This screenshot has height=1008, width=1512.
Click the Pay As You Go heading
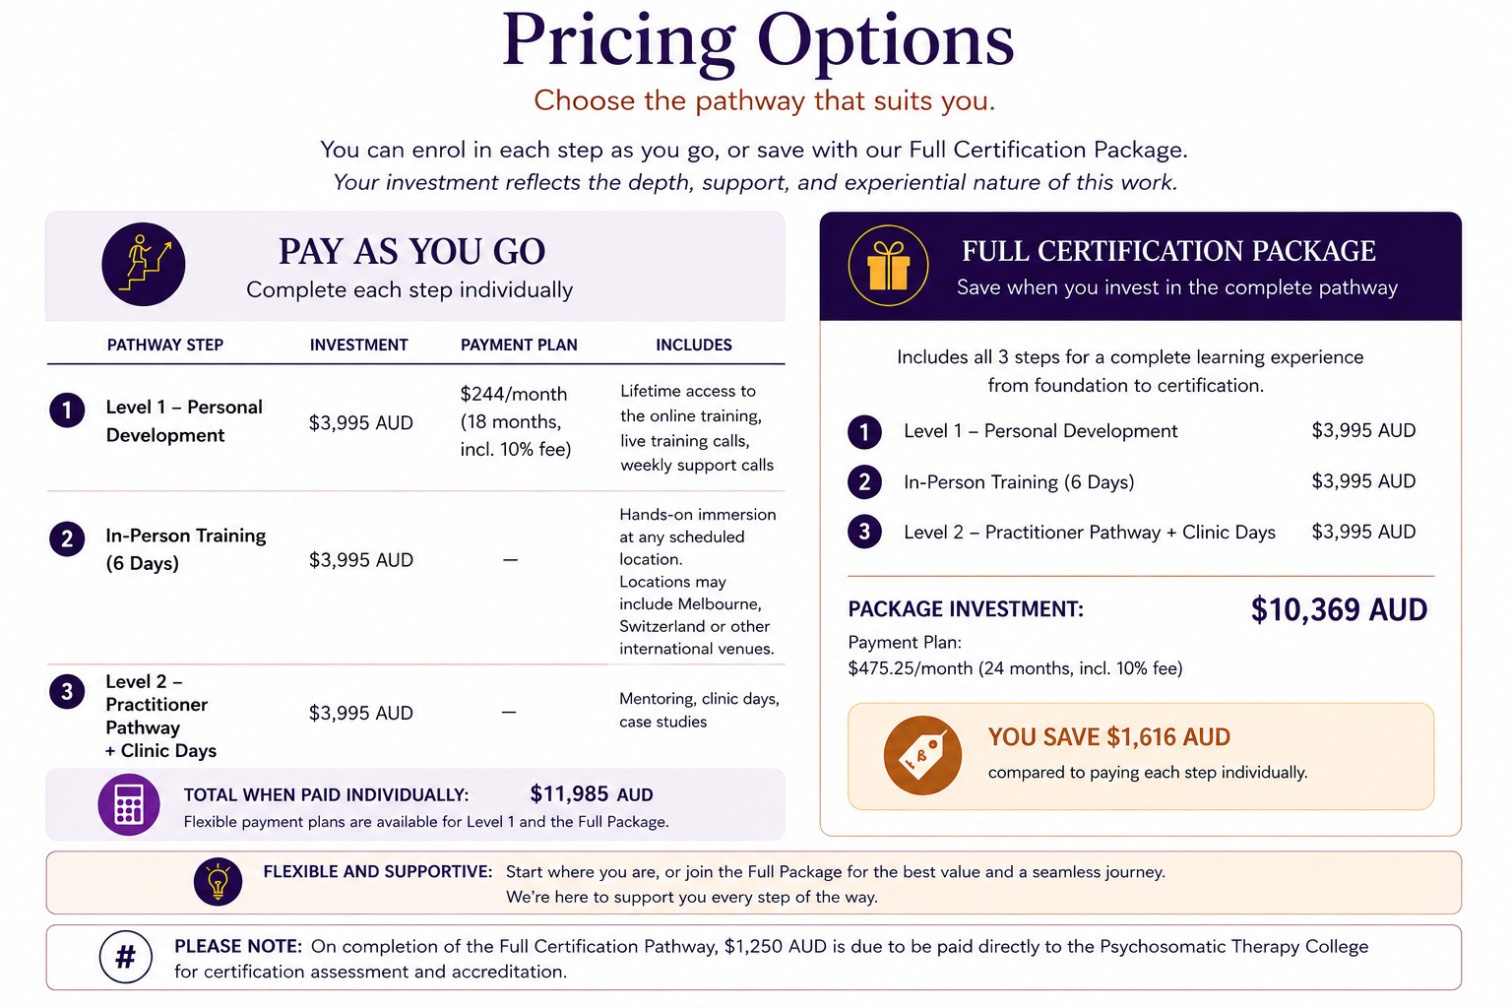click(x=411, y=252)
